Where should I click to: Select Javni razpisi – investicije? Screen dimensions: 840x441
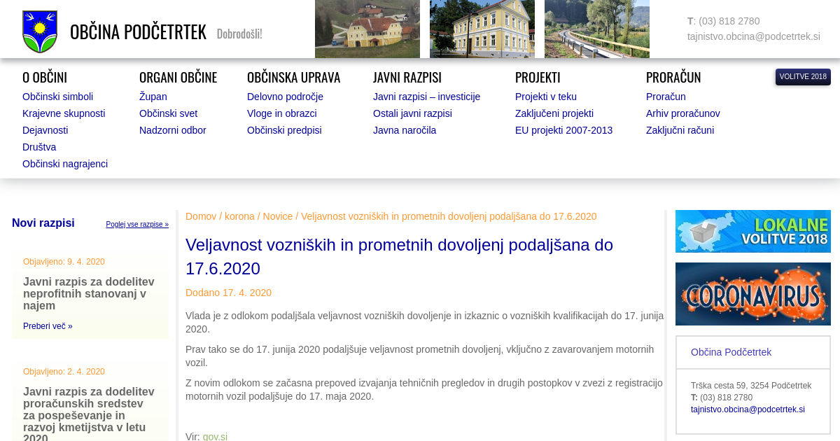pyautogui.click(x=426, y=97)
